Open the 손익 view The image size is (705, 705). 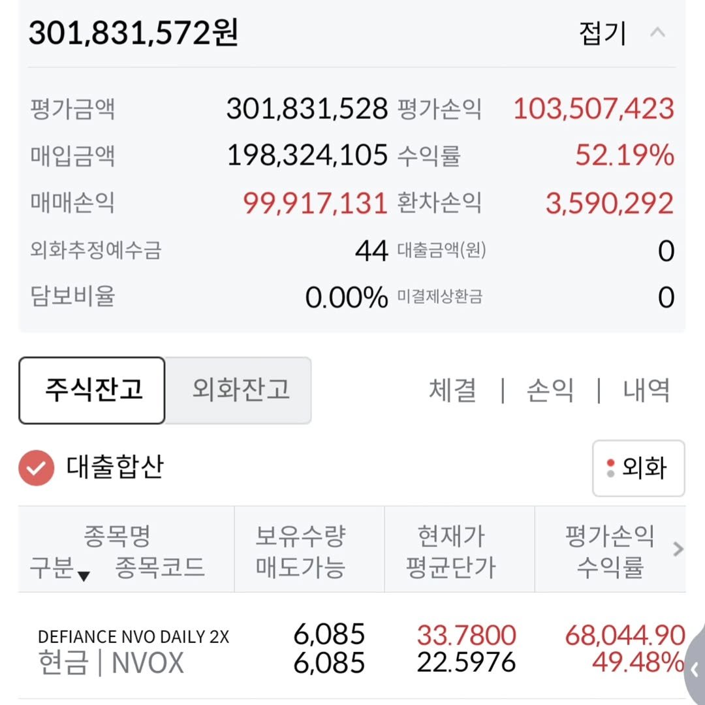click(550, 390)
